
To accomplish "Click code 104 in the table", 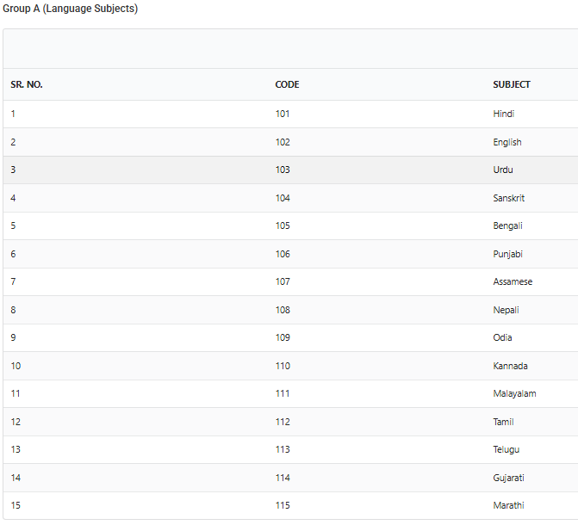I will pyautogui.click(x=283, y=198).
